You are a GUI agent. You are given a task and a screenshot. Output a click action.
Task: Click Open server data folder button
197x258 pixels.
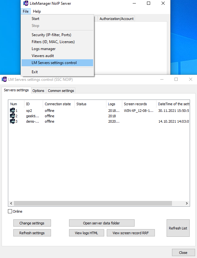(x=102, y=223)
